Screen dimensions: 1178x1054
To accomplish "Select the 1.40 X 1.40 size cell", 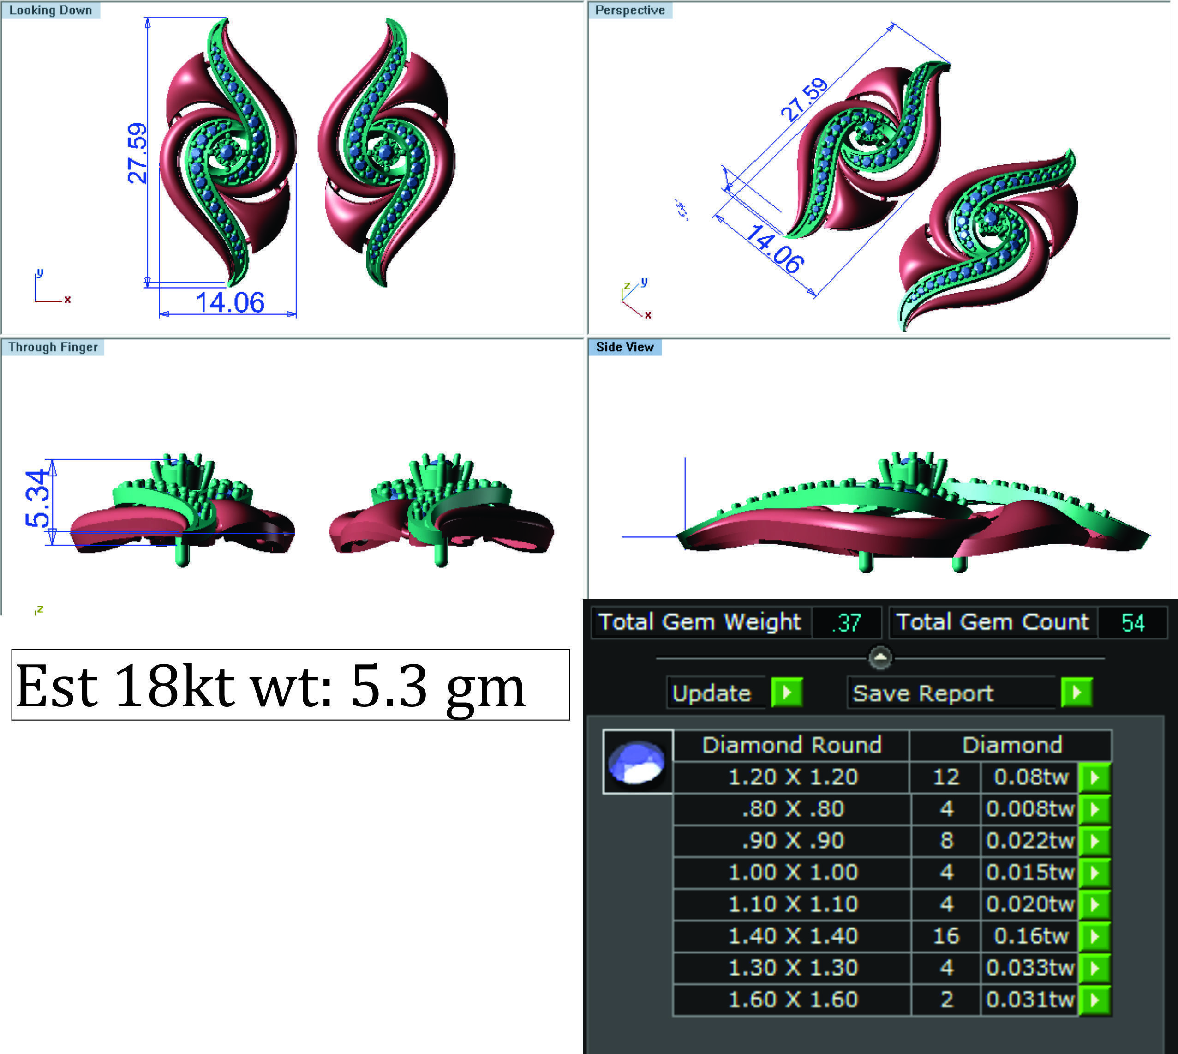I will click(x=792, y=936).
